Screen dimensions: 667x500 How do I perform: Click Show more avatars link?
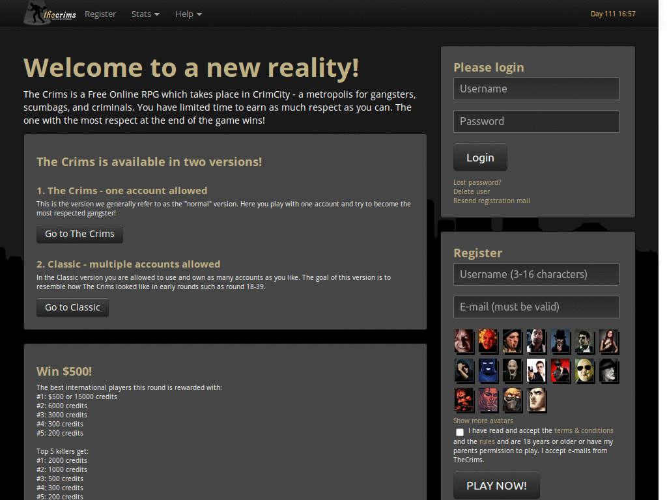click(x=483, y=421)
